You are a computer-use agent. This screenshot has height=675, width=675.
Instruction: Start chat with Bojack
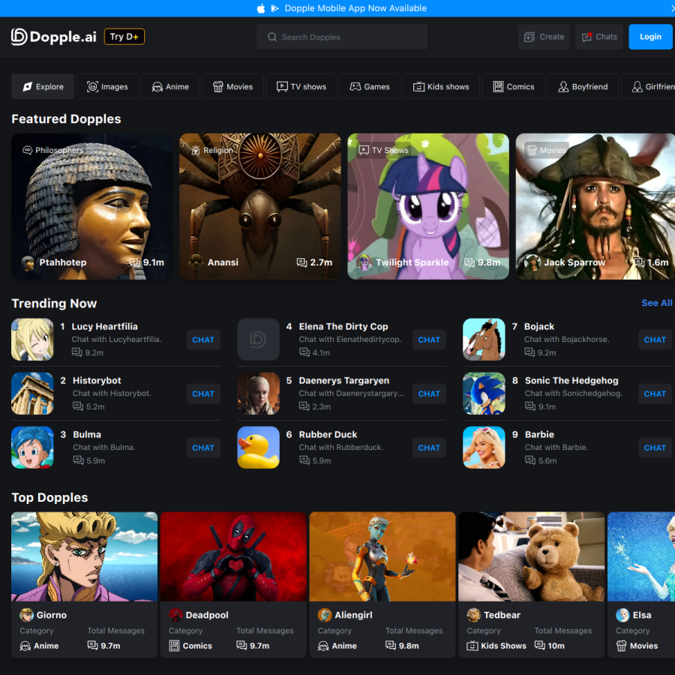click(x=655, y=340)
